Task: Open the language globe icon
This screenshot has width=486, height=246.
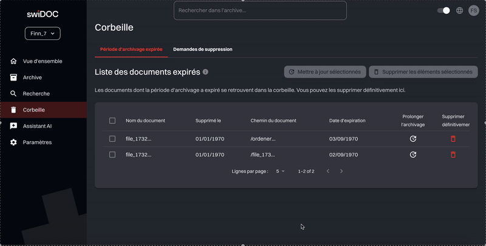Action: [x=460, y=10]
